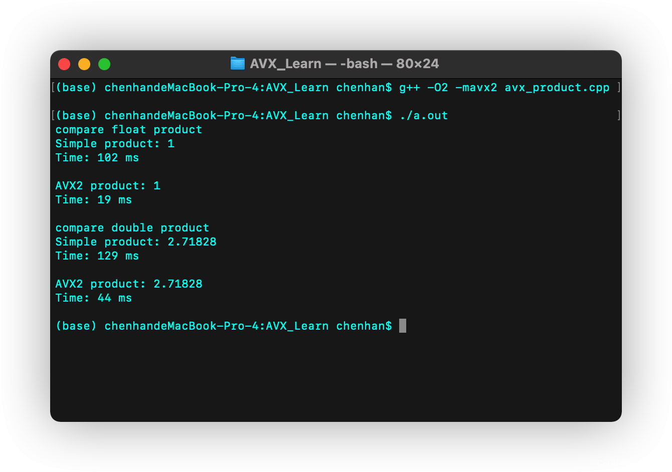Screen dimensions: 672x472
Task: Click the 'Simple product: 1' line
Action: (115, 144)
